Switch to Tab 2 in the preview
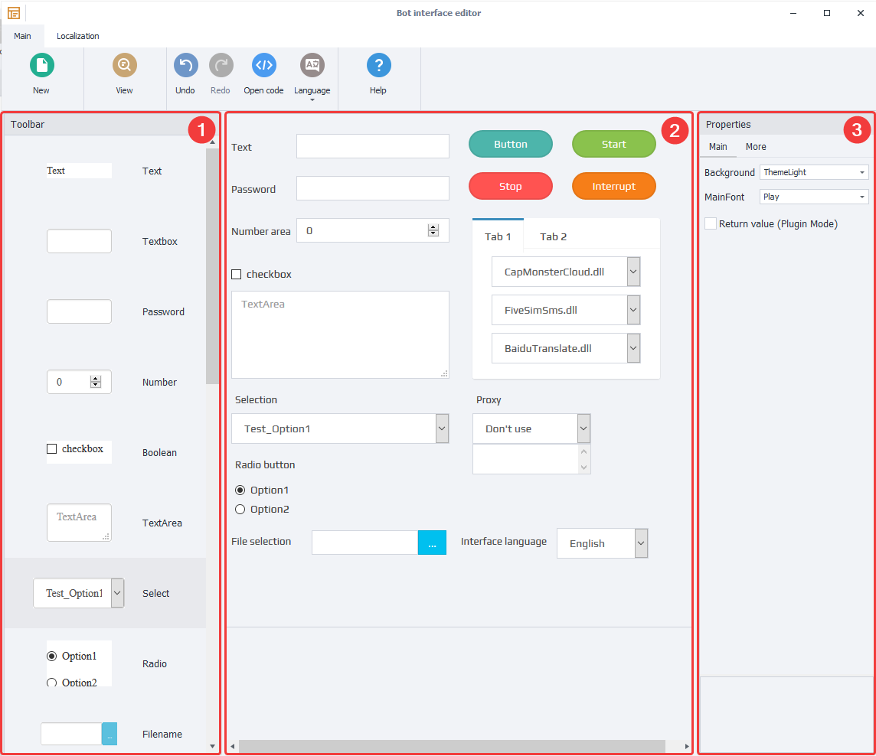The image size is (876, 756). pos(553,236)
